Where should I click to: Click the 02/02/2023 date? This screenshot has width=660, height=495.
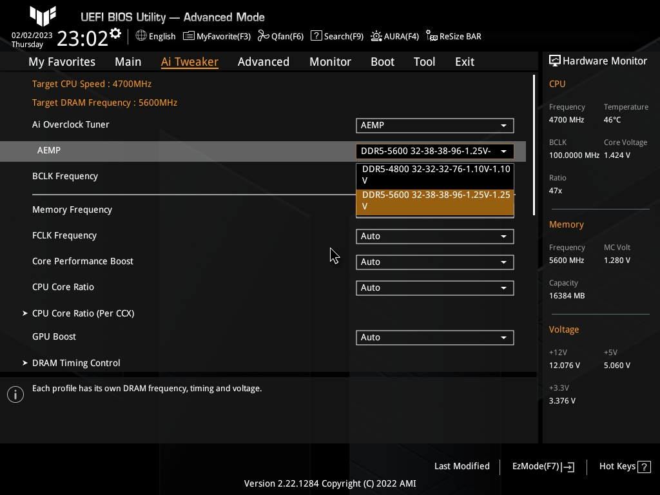tap(32, 35)
